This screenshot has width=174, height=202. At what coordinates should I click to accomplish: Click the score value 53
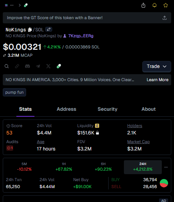click(9, 133)
